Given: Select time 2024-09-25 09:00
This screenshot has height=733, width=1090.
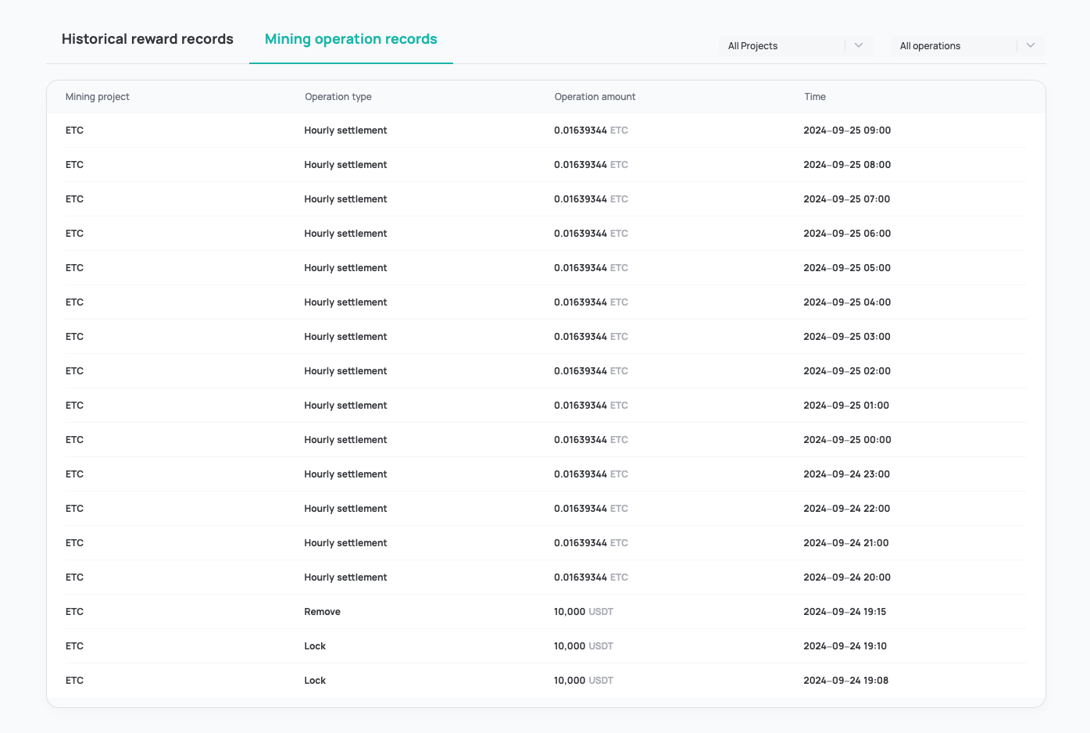Looking at the screenshot, I should [847, 131].
